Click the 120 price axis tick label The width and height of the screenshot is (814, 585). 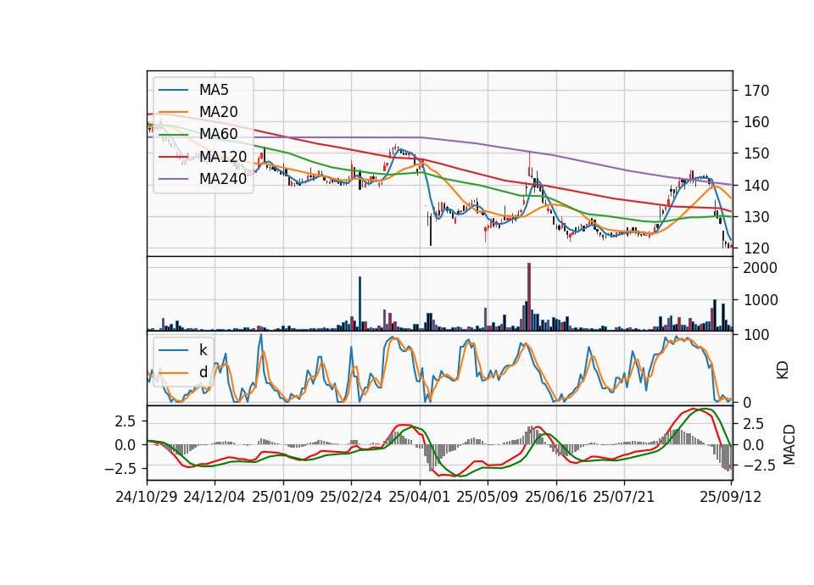click(x=756, y=248)
